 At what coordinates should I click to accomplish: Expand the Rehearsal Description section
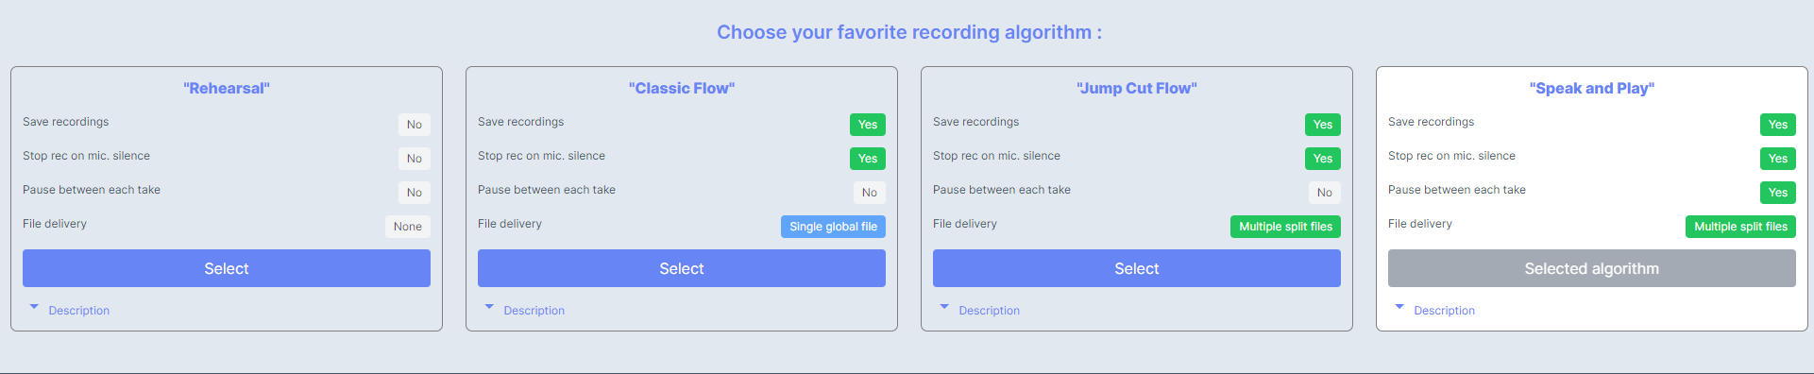(x=70, y=310)
